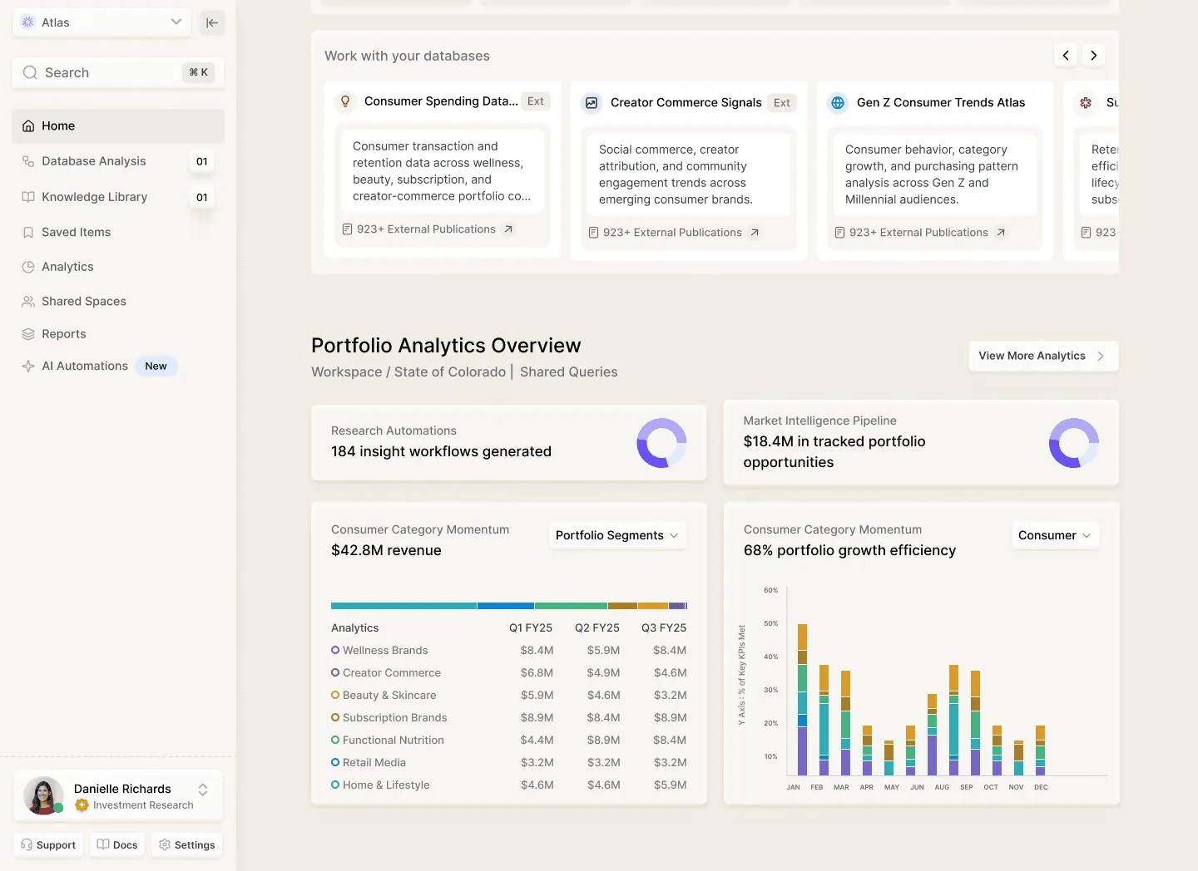Click the JAN bar in growth chart
Screen dimensions: 1198x871
802,700
